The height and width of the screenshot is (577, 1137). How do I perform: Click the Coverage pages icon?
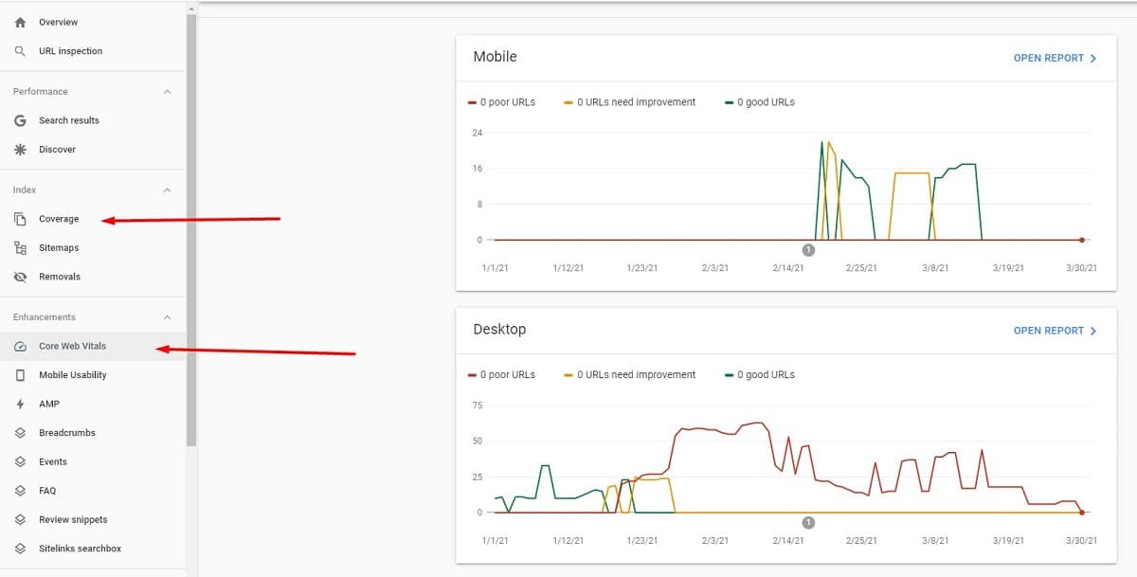click(x=20, y=219)
